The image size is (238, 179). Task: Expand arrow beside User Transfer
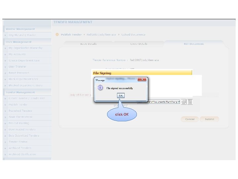[x=5, y=67]
